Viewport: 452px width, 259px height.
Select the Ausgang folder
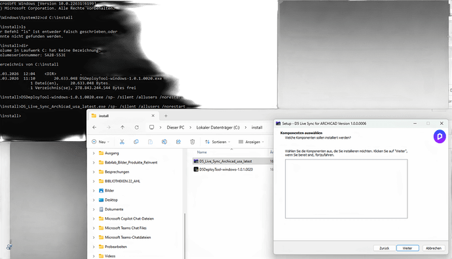pyautogui.click(x=111, y=153)
